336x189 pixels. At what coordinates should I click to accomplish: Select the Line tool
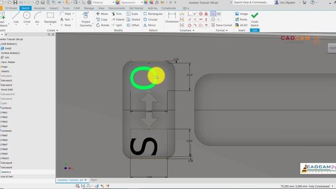click(16, 17)
